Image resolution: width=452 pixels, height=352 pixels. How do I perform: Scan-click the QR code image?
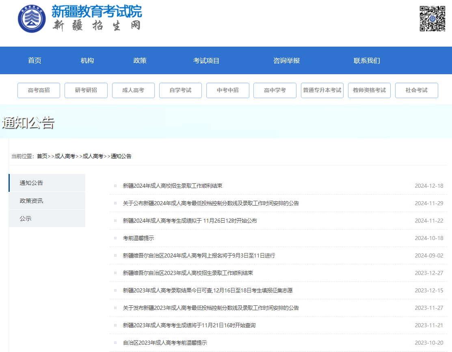tap(433, 18)
